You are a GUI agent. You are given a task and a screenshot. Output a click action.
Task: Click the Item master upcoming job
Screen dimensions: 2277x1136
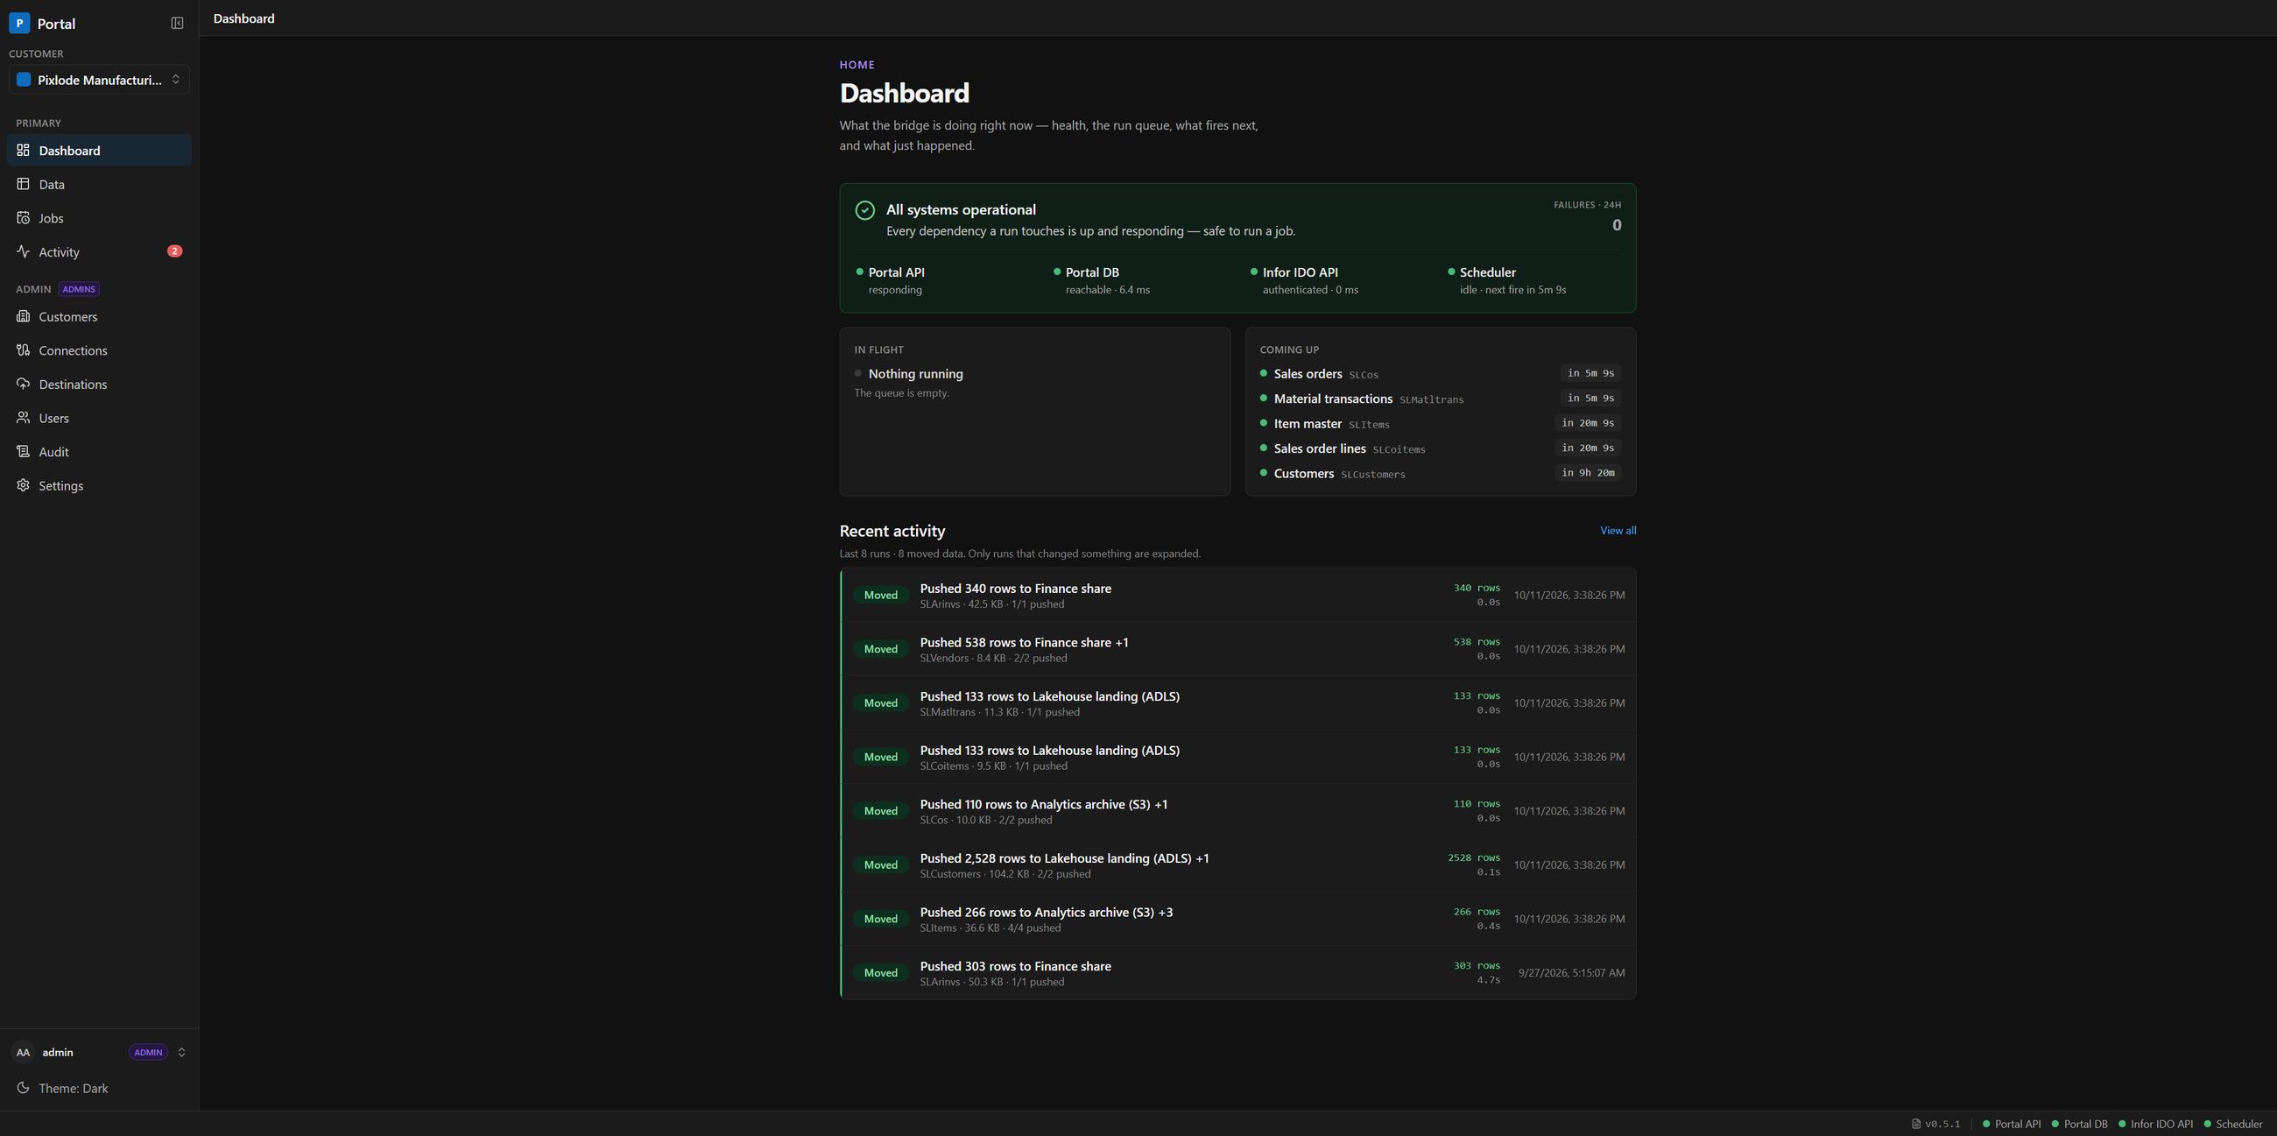coord(1441,422)
